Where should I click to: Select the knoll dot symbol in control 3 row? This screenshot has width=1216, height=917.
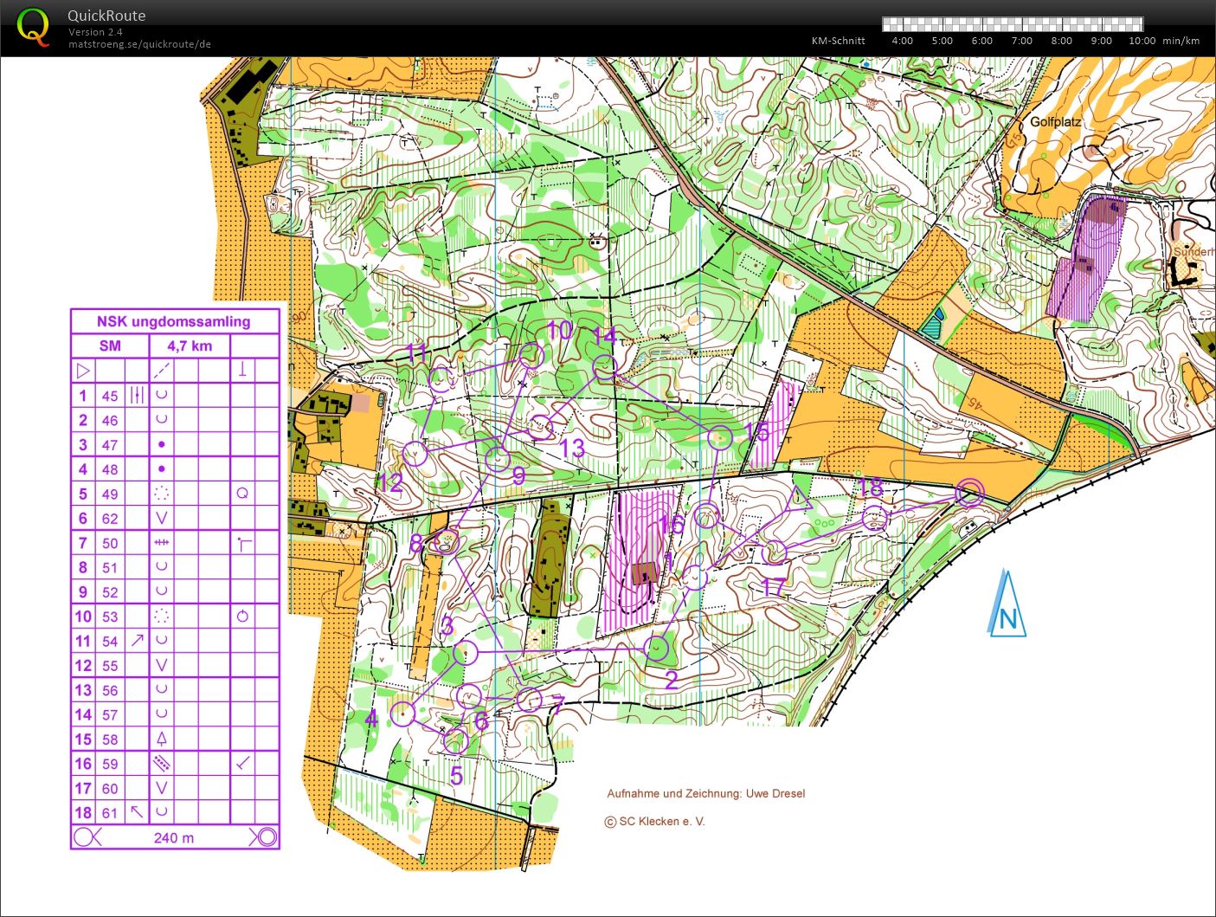160,444
